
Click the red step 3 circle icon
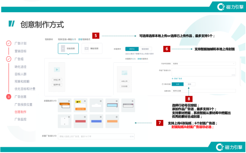(x=9, y=97)
